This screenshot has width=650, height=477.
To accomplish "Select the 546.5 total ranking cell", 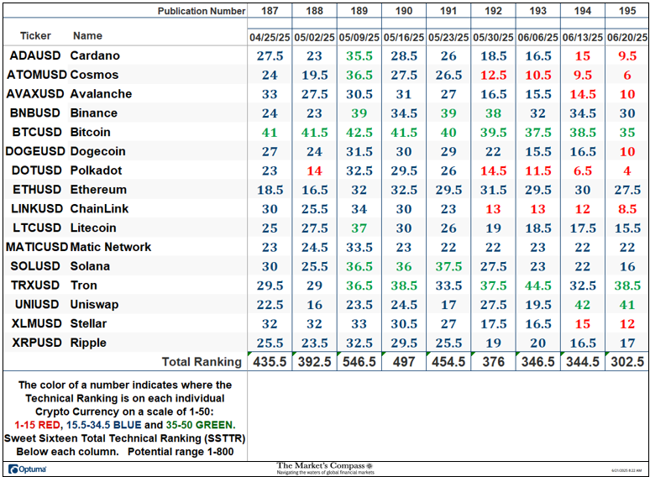I will (x=359, y=362).
